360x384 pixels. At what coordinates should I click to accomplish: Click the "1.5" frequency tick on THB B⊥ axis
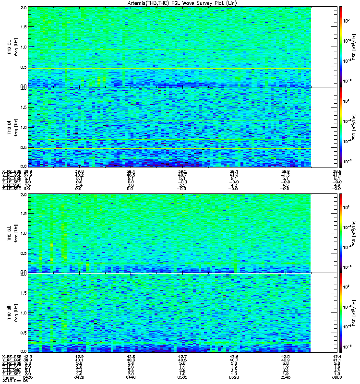click(x=24, y=27)
